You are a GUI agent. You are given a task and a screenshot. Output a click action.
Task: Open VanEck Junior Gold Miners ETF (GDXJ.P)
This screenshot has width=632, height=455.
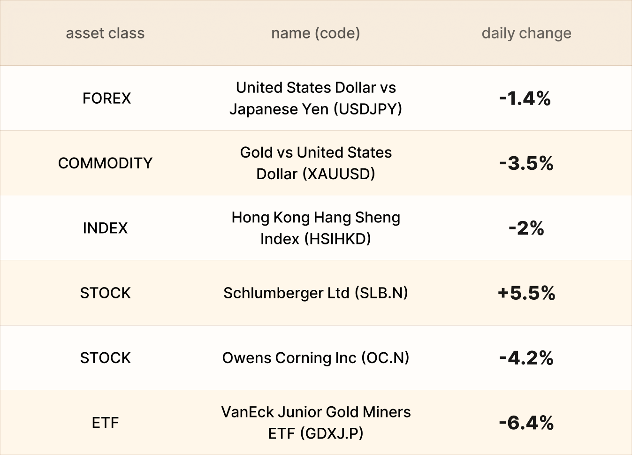click(x=316, y=423)
